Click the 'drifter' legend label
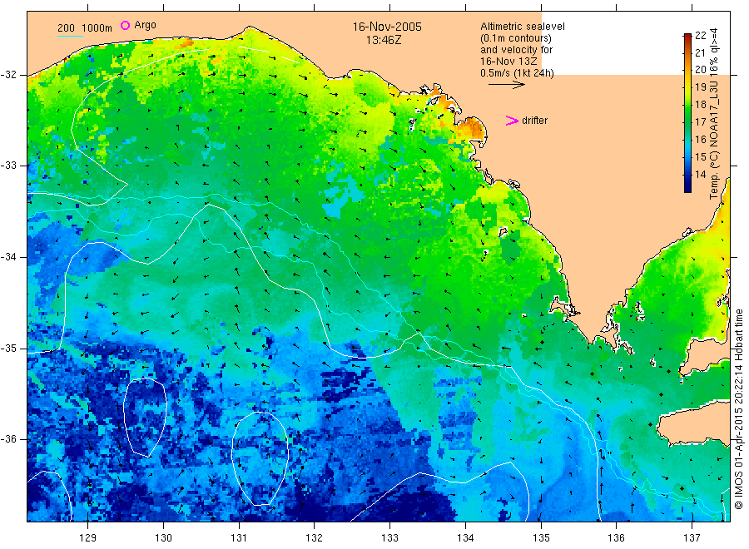The width and height of the screenshot is (749, 549). coord(534,121)
